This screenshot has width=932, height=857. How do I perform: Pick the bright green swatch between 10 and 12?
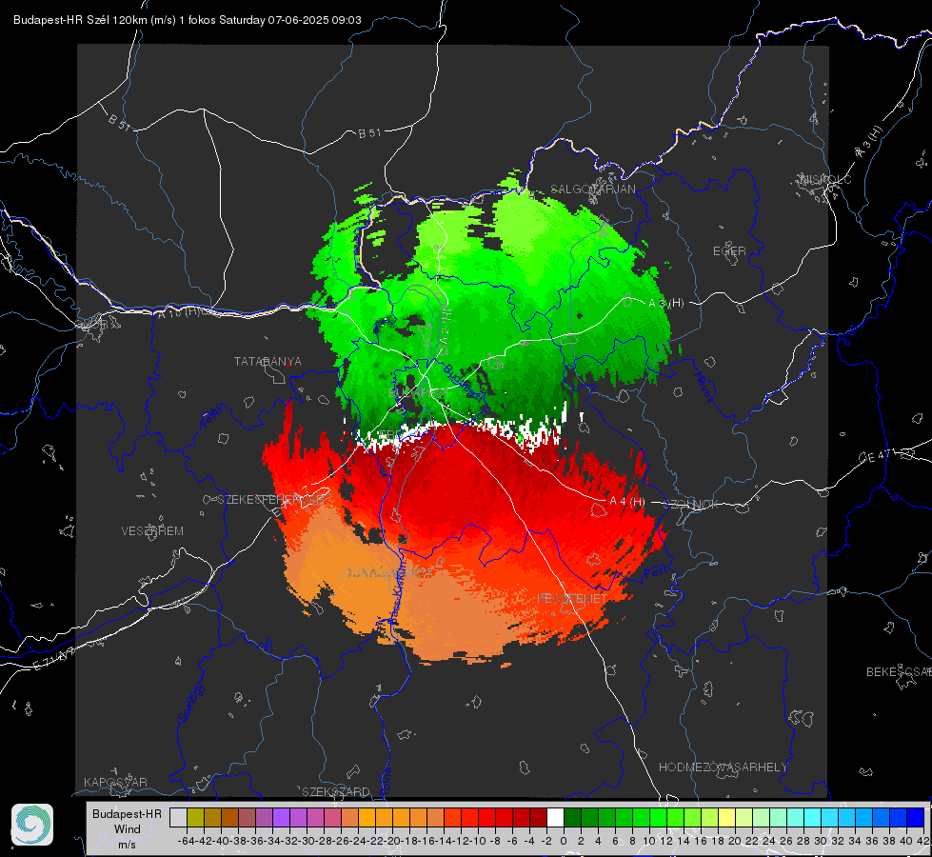click(x=658, y=818)
